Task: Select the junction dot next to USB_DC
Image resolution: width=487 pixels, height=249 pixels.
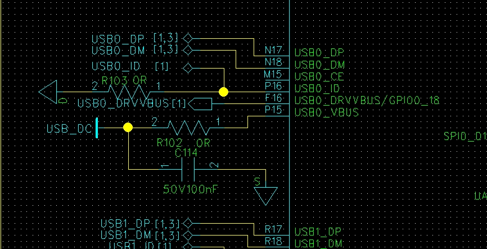Action: [x=128, y=127]
